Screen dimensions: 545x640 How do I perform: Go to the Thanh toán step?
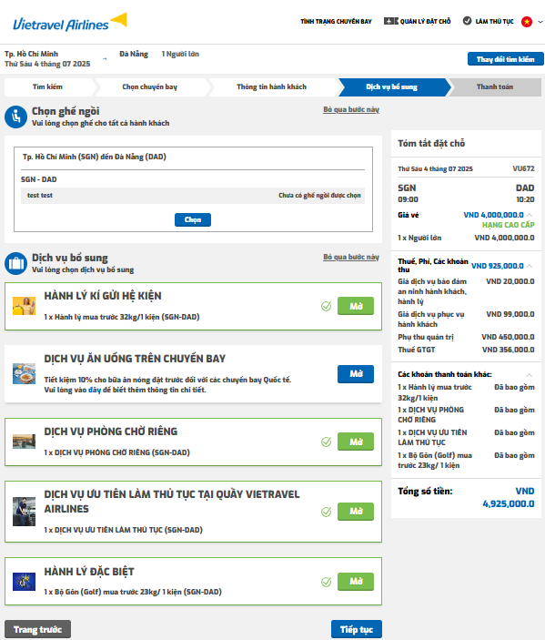[495, 86]
